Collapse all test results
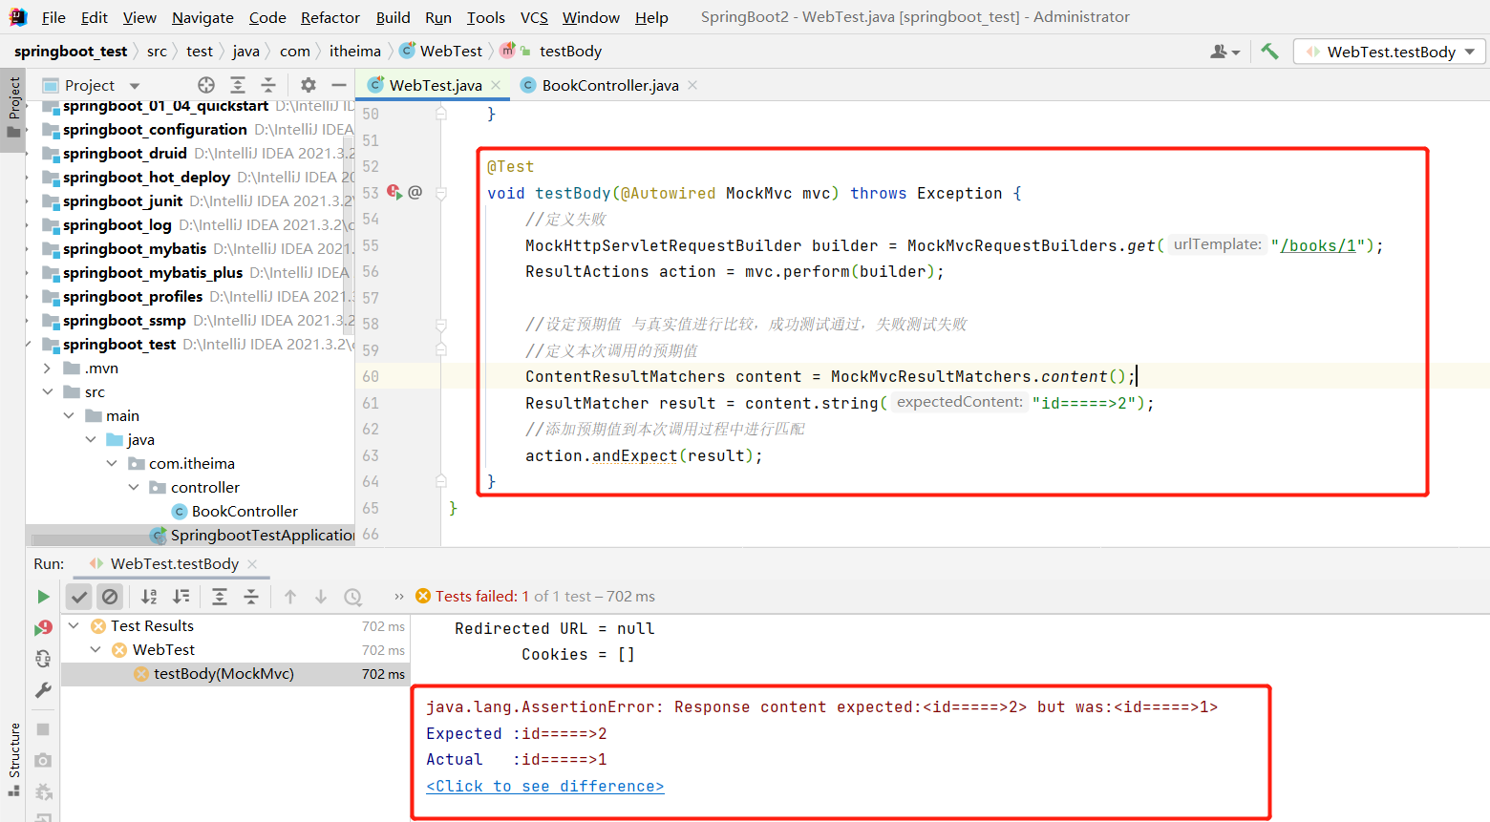The width and height of the screenshot is (1490, 822). coord(251,597)
